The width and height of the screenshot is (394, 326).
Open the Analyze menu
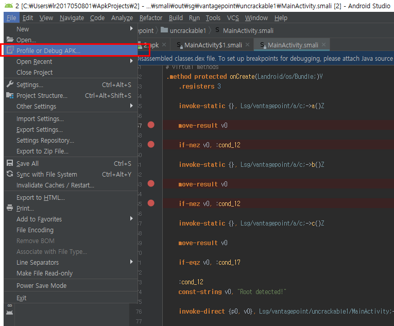point(122,18)
